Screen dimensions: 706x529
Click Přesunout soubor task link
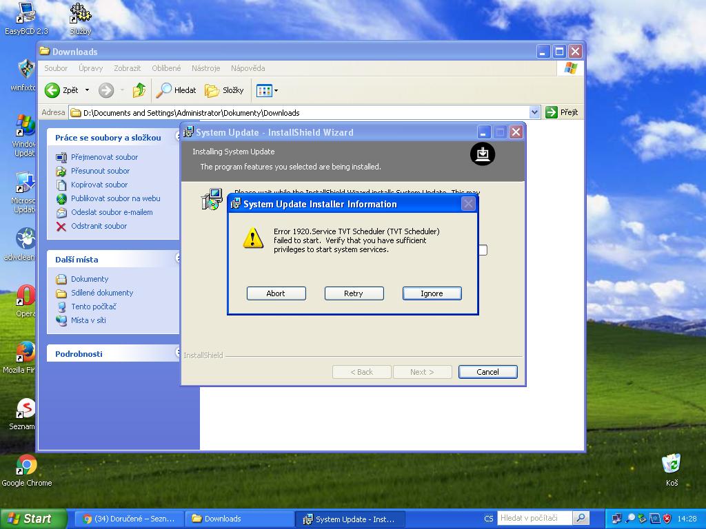pyautogui.click(x=100, y=171)
